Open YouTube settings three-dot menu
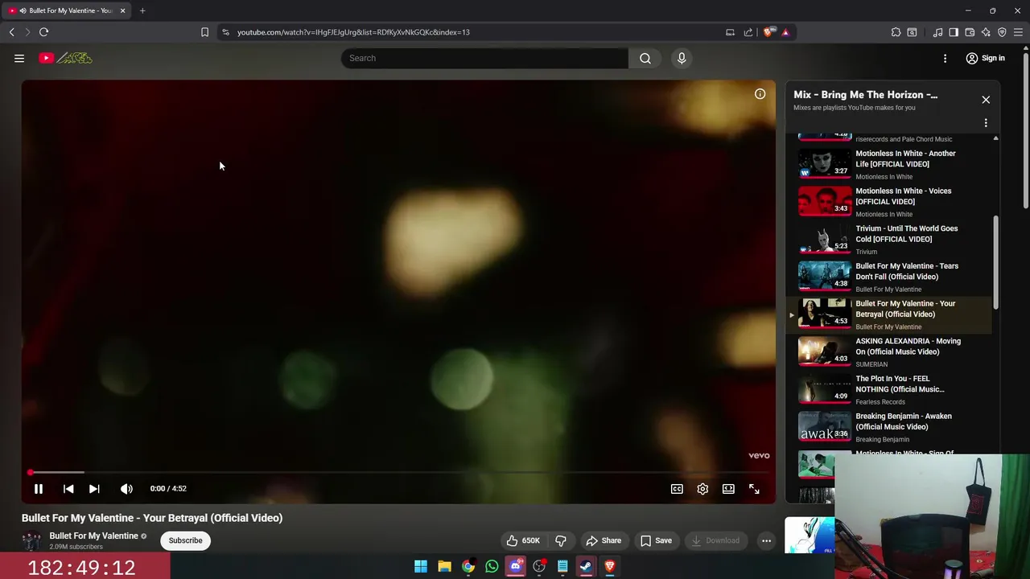Screen dimensions: 1030x579 pos(945,58)
